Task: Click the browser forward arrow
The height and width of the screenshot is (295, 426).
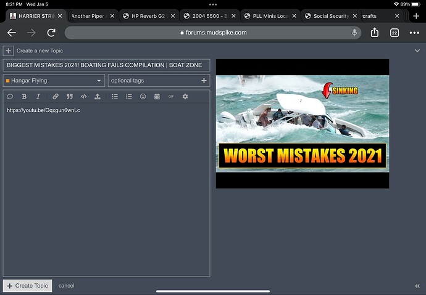Action: [31, 33]
